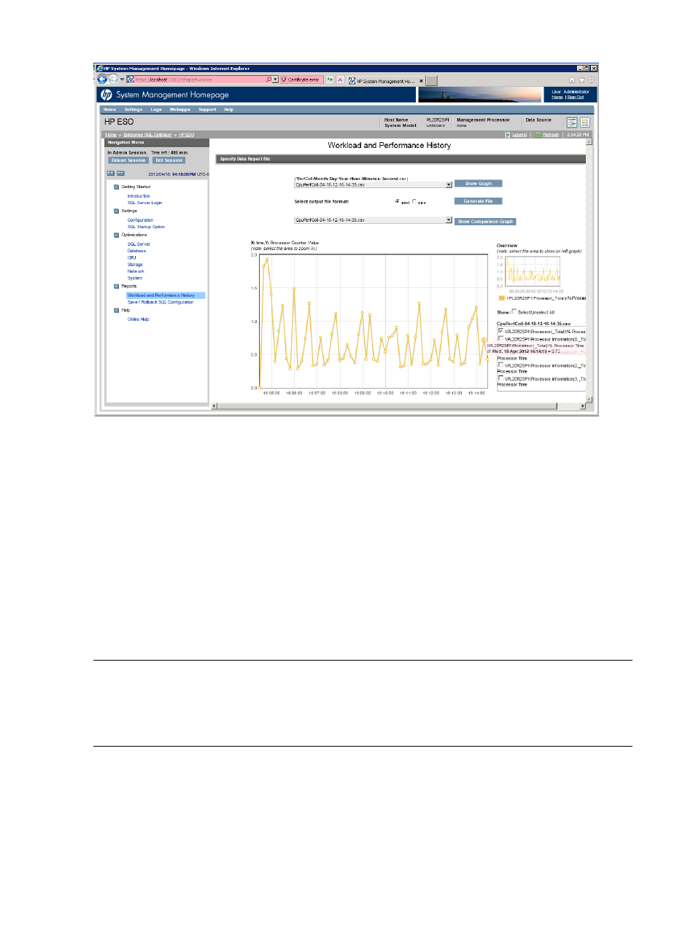Click the Legend icon
696x926 pixels.
508,135
